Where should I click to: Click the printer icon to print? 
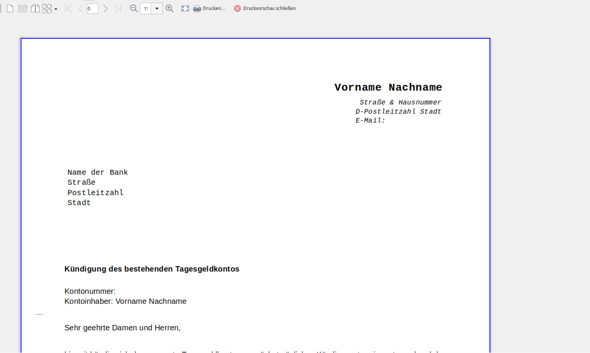tap(197, 8)
